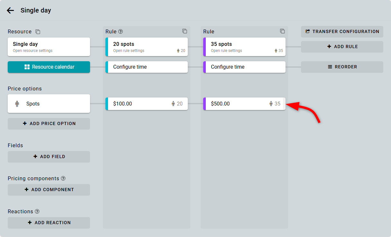The image size is (391, 237).
Task: Click the Reorder button
Action: pos(342,67)
